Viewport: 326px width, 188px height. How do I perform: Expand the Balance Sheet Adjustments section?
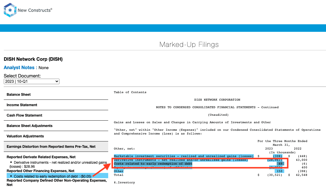pos(56,126)
